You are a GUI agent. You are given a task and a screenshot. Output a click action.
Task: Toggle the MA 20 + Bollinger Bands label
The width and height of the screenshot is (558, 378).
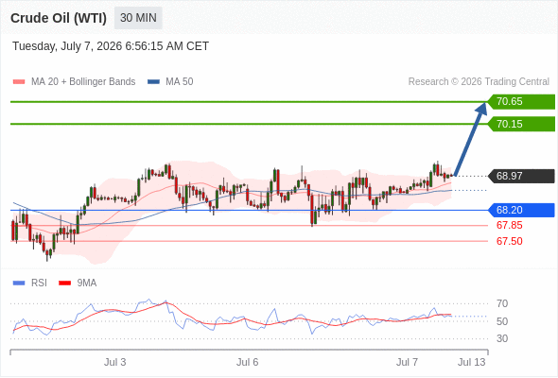pyautogui.click(x=83, y=82)
